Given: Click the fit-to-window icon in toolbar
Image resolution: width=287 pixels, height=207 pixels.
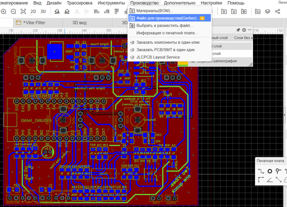Looking at the screenshot, I should point(23,11).
